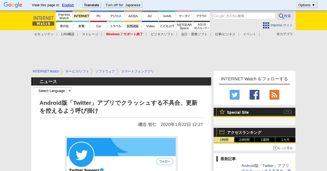
Task: Select the 24時間 ranking tab
Action: 244,140
